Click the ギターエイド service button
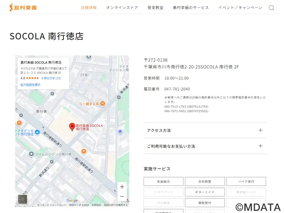 [204, 192]
